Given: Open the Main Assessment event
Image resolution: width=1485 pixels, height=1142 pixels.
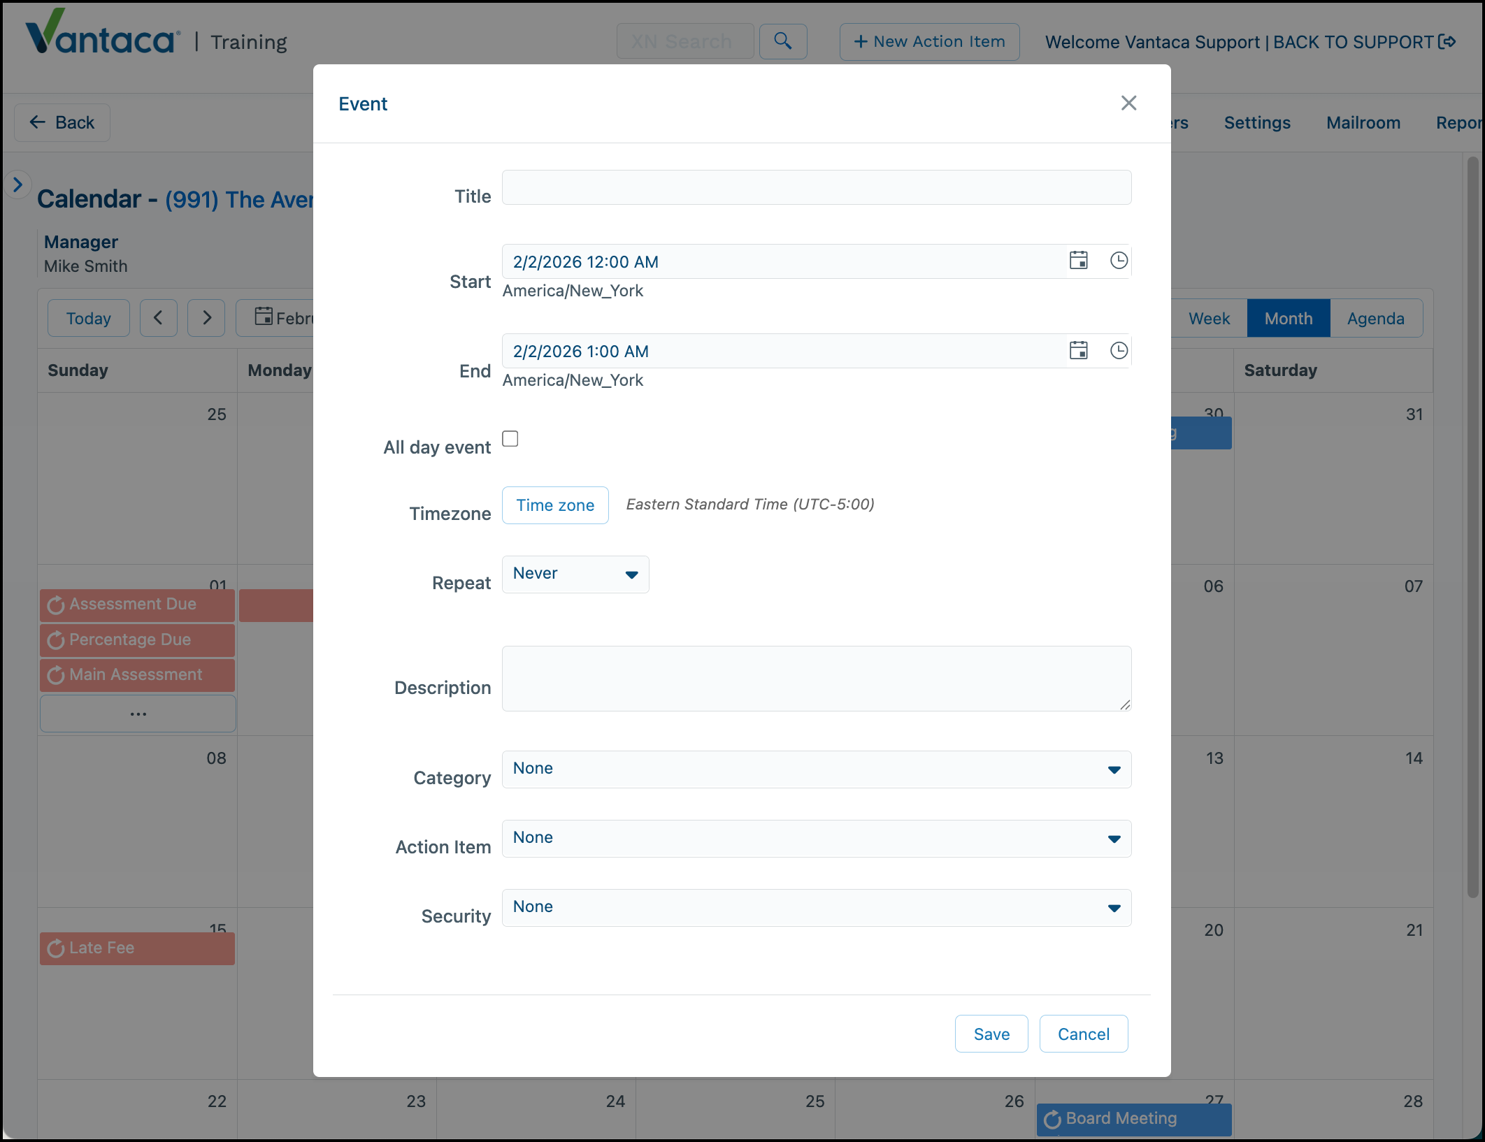Looking at the screenshot, I should [137, 674].
